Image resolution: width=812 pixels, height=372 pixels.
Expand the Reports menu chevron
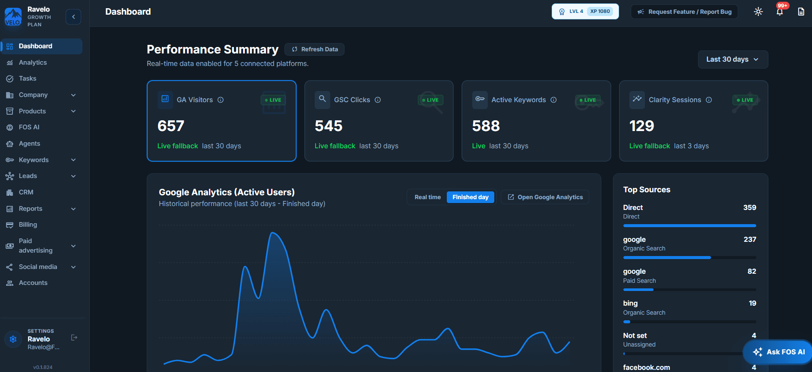point(73,209)
